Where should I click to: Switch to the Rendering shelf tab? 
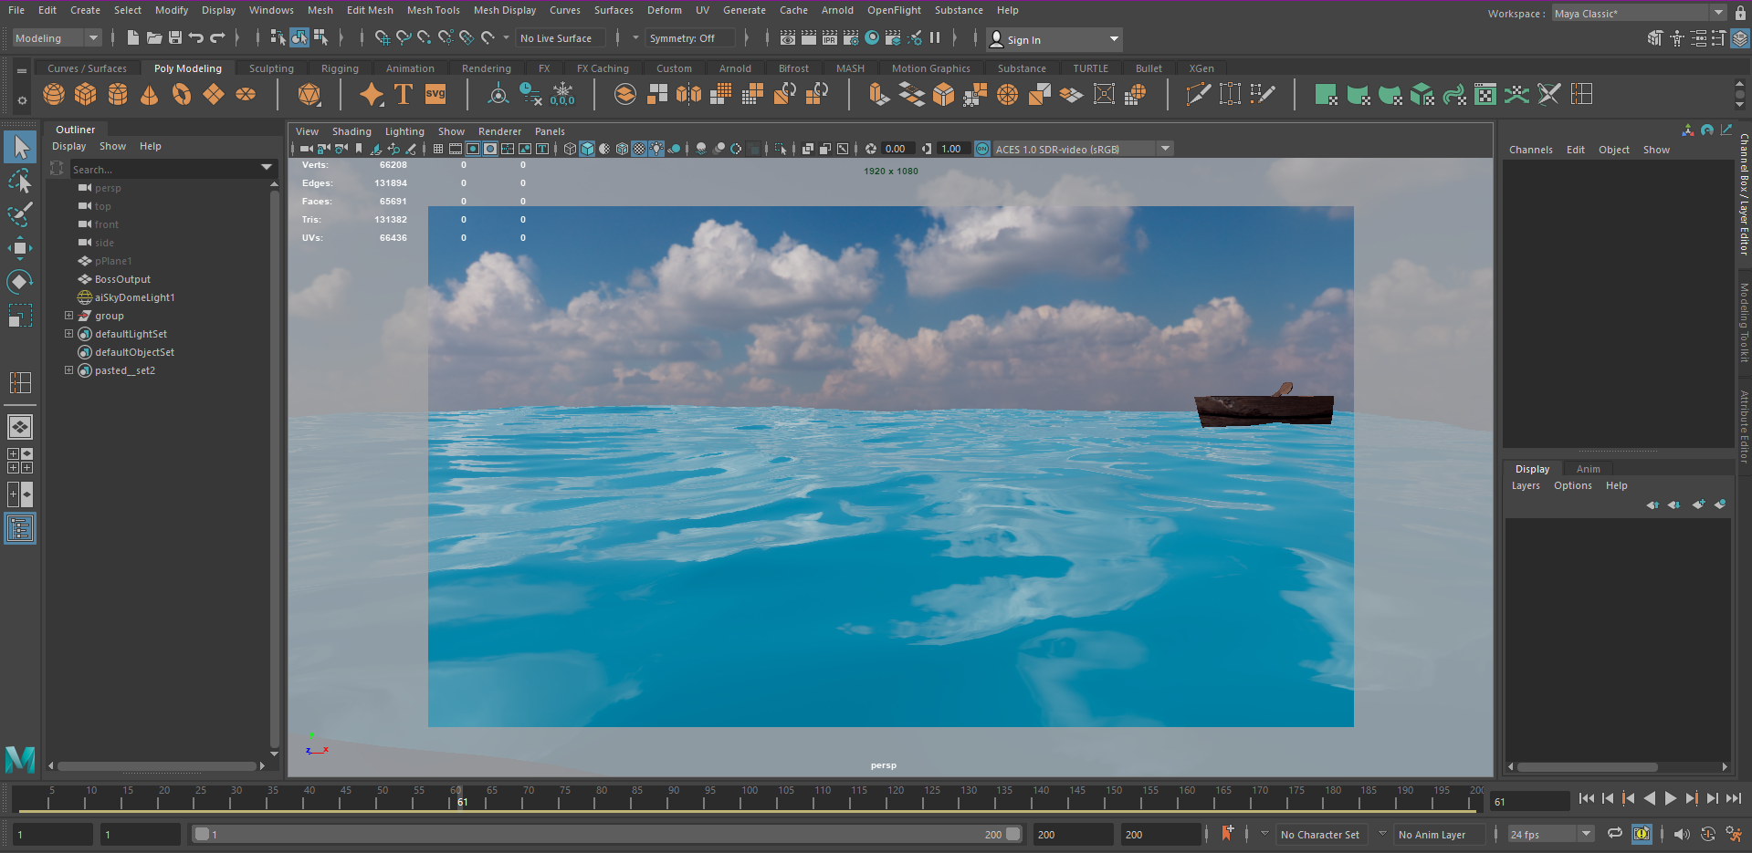pyautogui.click(x=486, y=68)
